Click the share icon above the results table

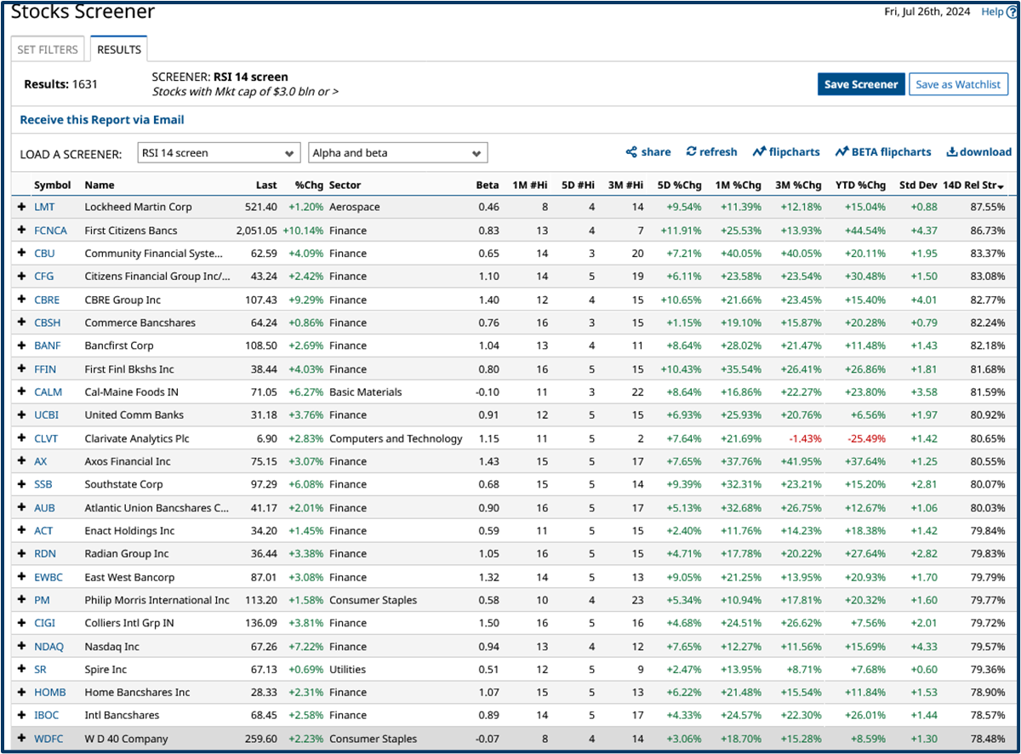click(647, 151)
